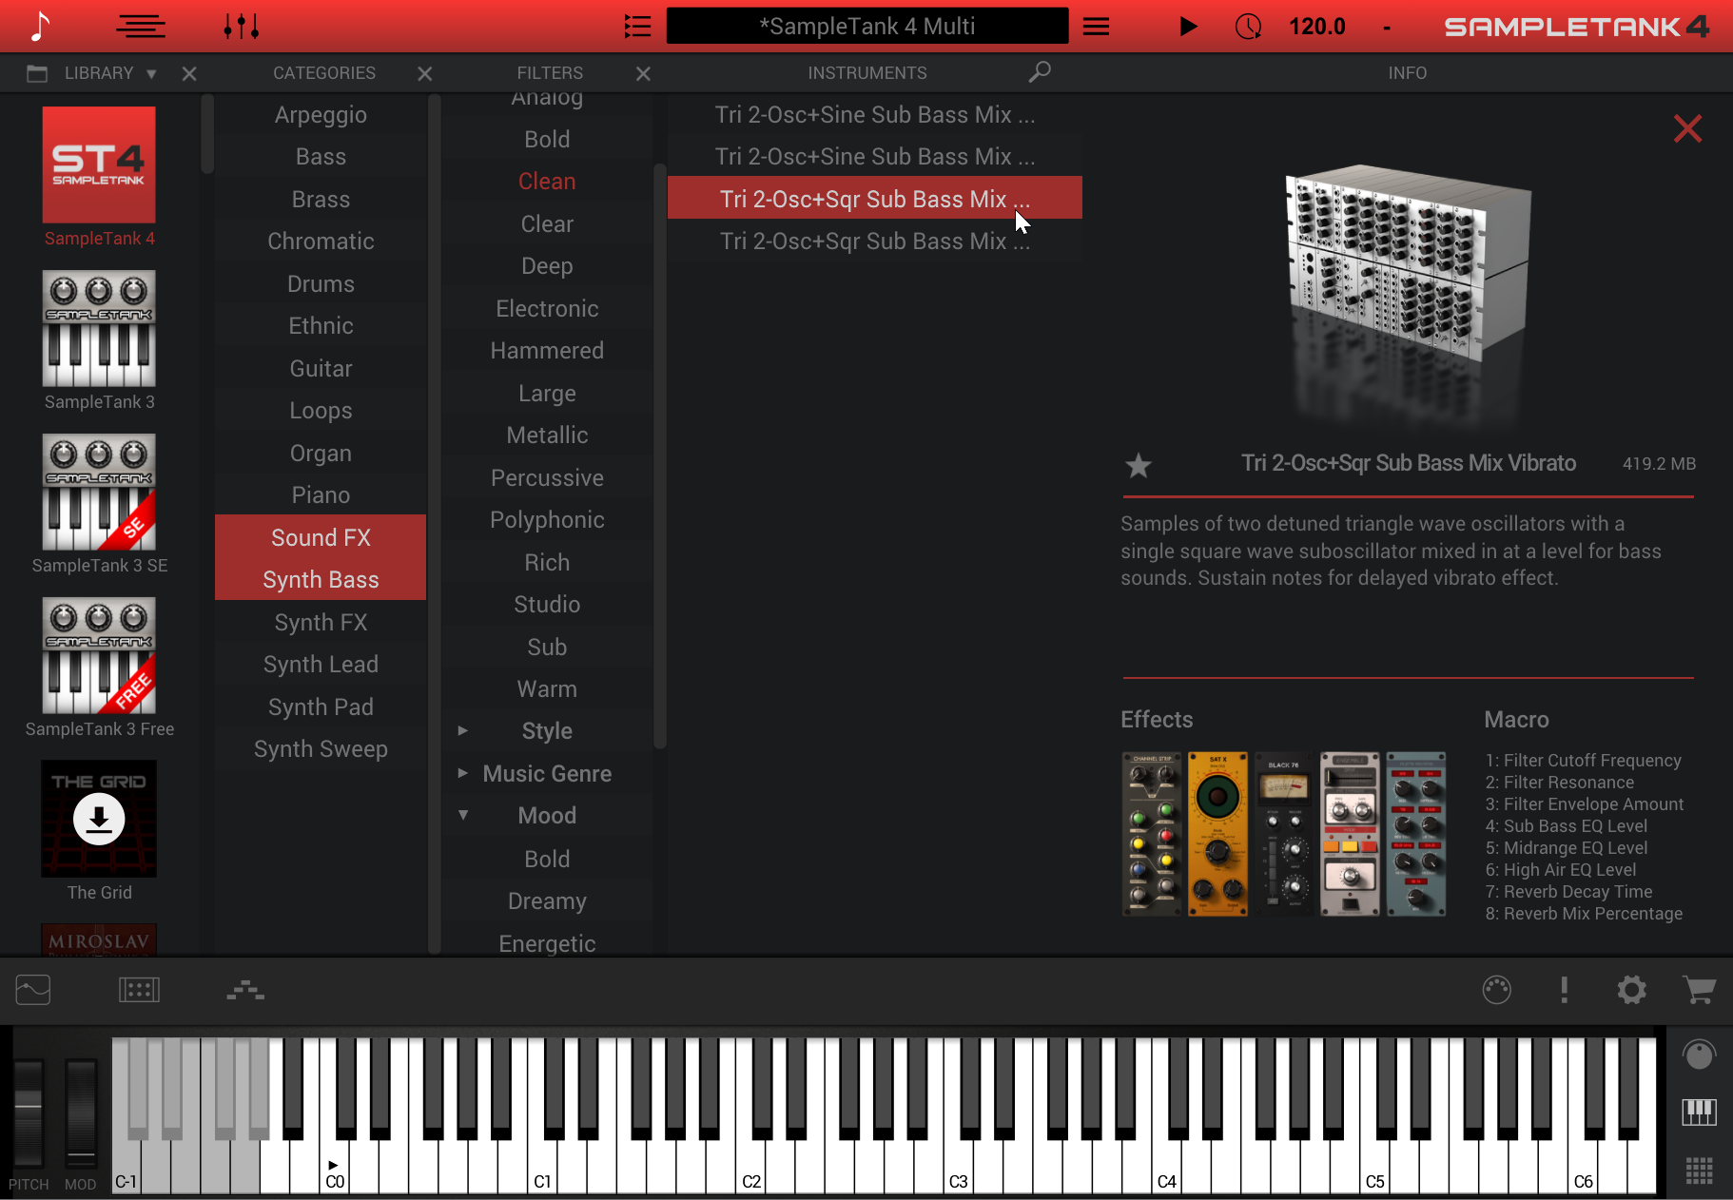Select the SampleTank 3 library thumbnail
Image resolution: width=1733 pixels, height=1200 pixels.
99,328
